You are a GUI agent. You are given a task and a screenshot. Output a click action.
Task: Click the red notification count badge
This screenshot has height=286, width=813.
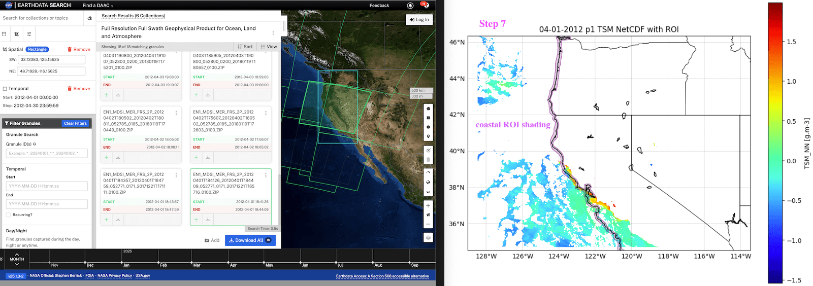tap(423, 4)
